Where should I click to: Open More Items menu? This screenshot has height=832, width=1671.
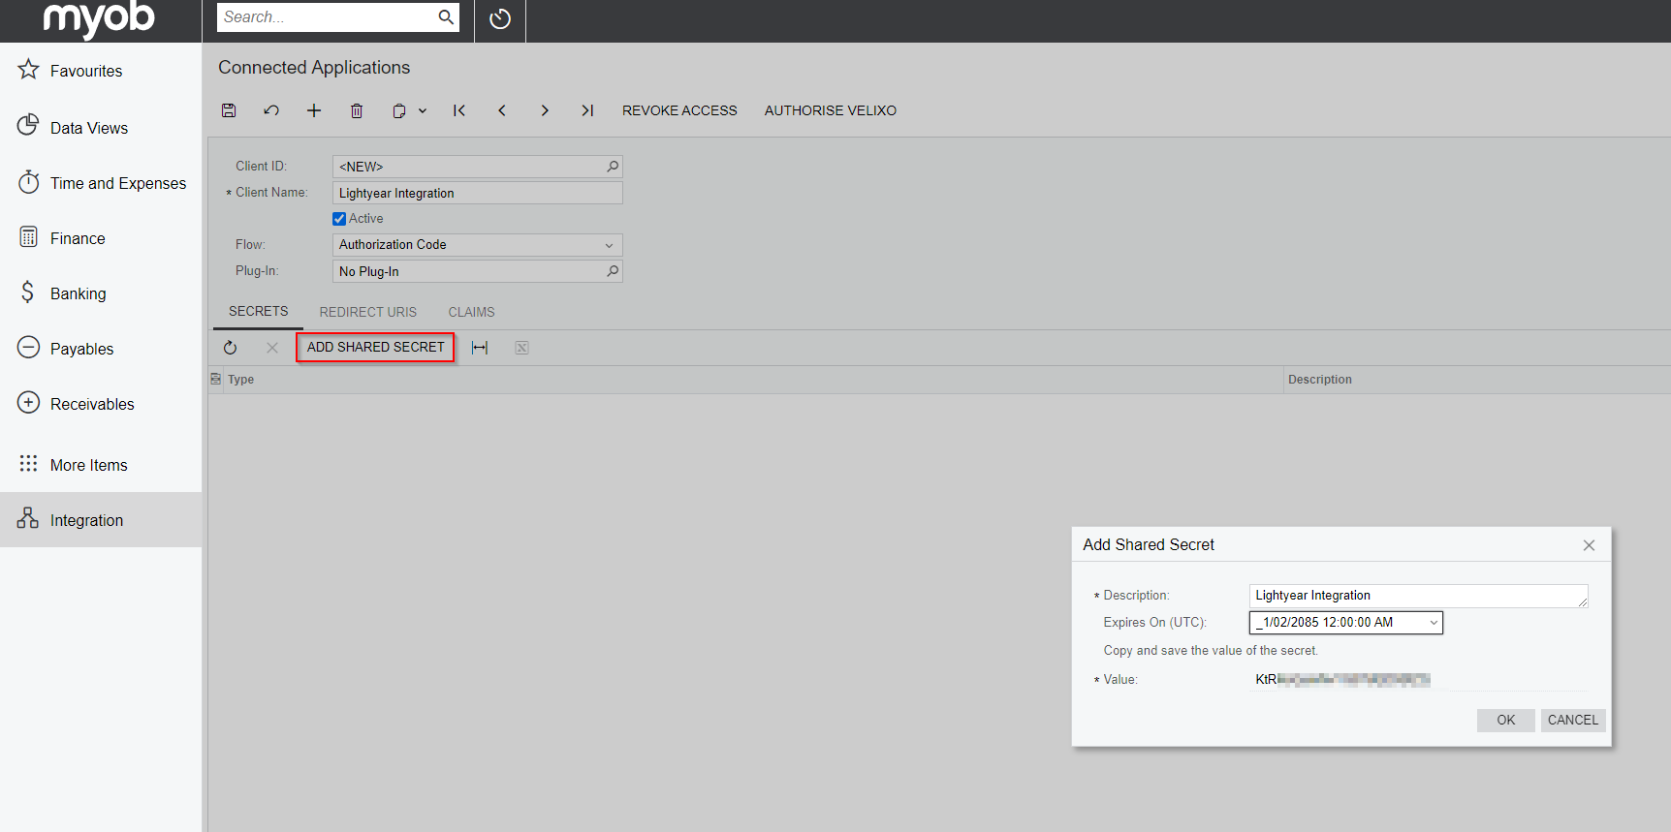(101, 465)
